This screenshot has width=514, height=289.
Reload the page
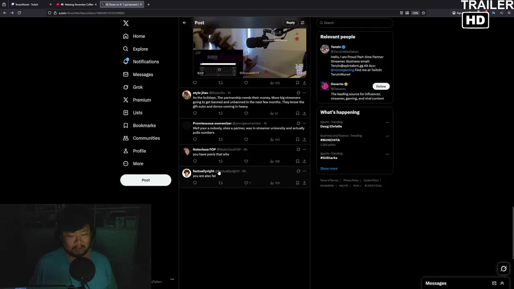(19, 13)
